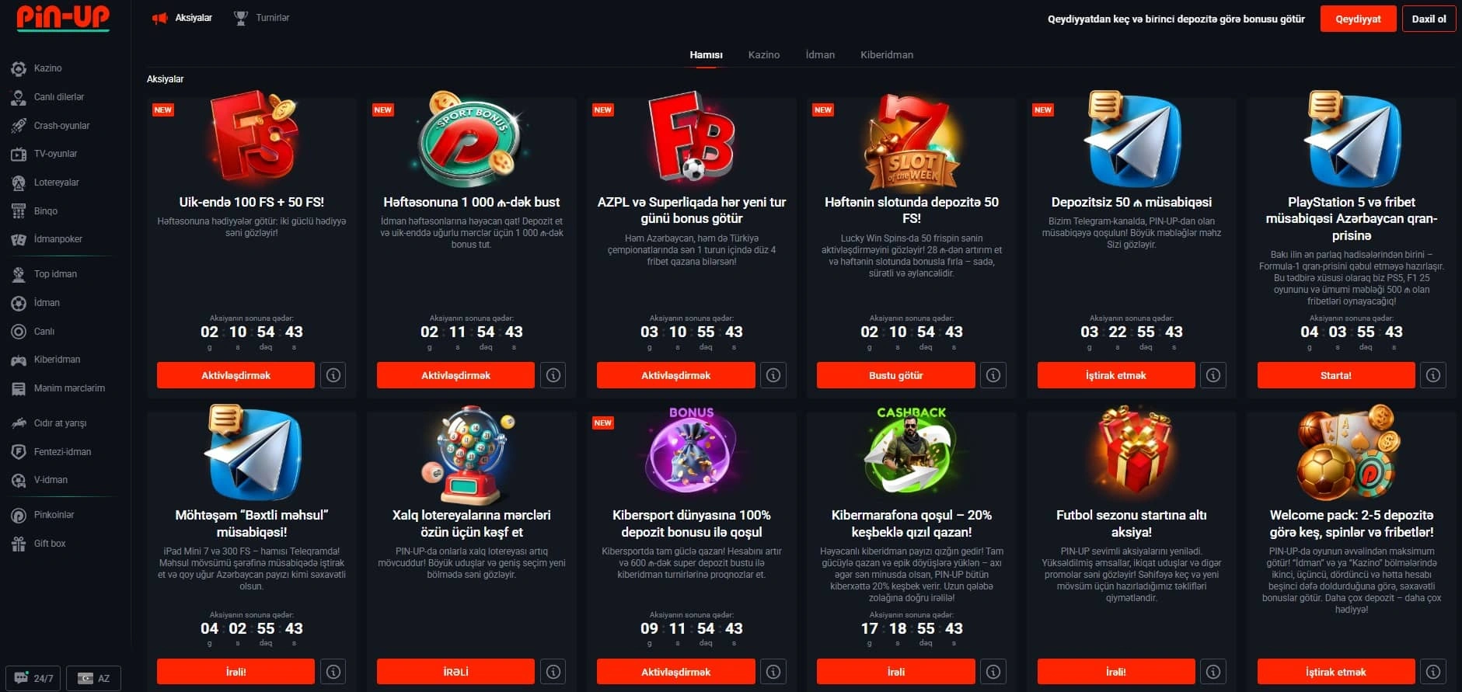The image size is (1462, 692).
Task: Click Bustu götür on slot of week
Action: [x=895, y=375]
